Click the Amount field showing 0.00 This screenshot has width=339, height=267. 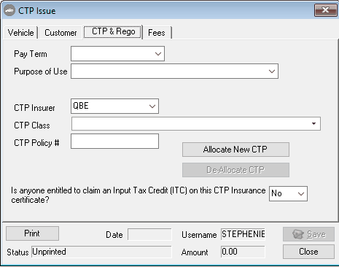point(243,252)
